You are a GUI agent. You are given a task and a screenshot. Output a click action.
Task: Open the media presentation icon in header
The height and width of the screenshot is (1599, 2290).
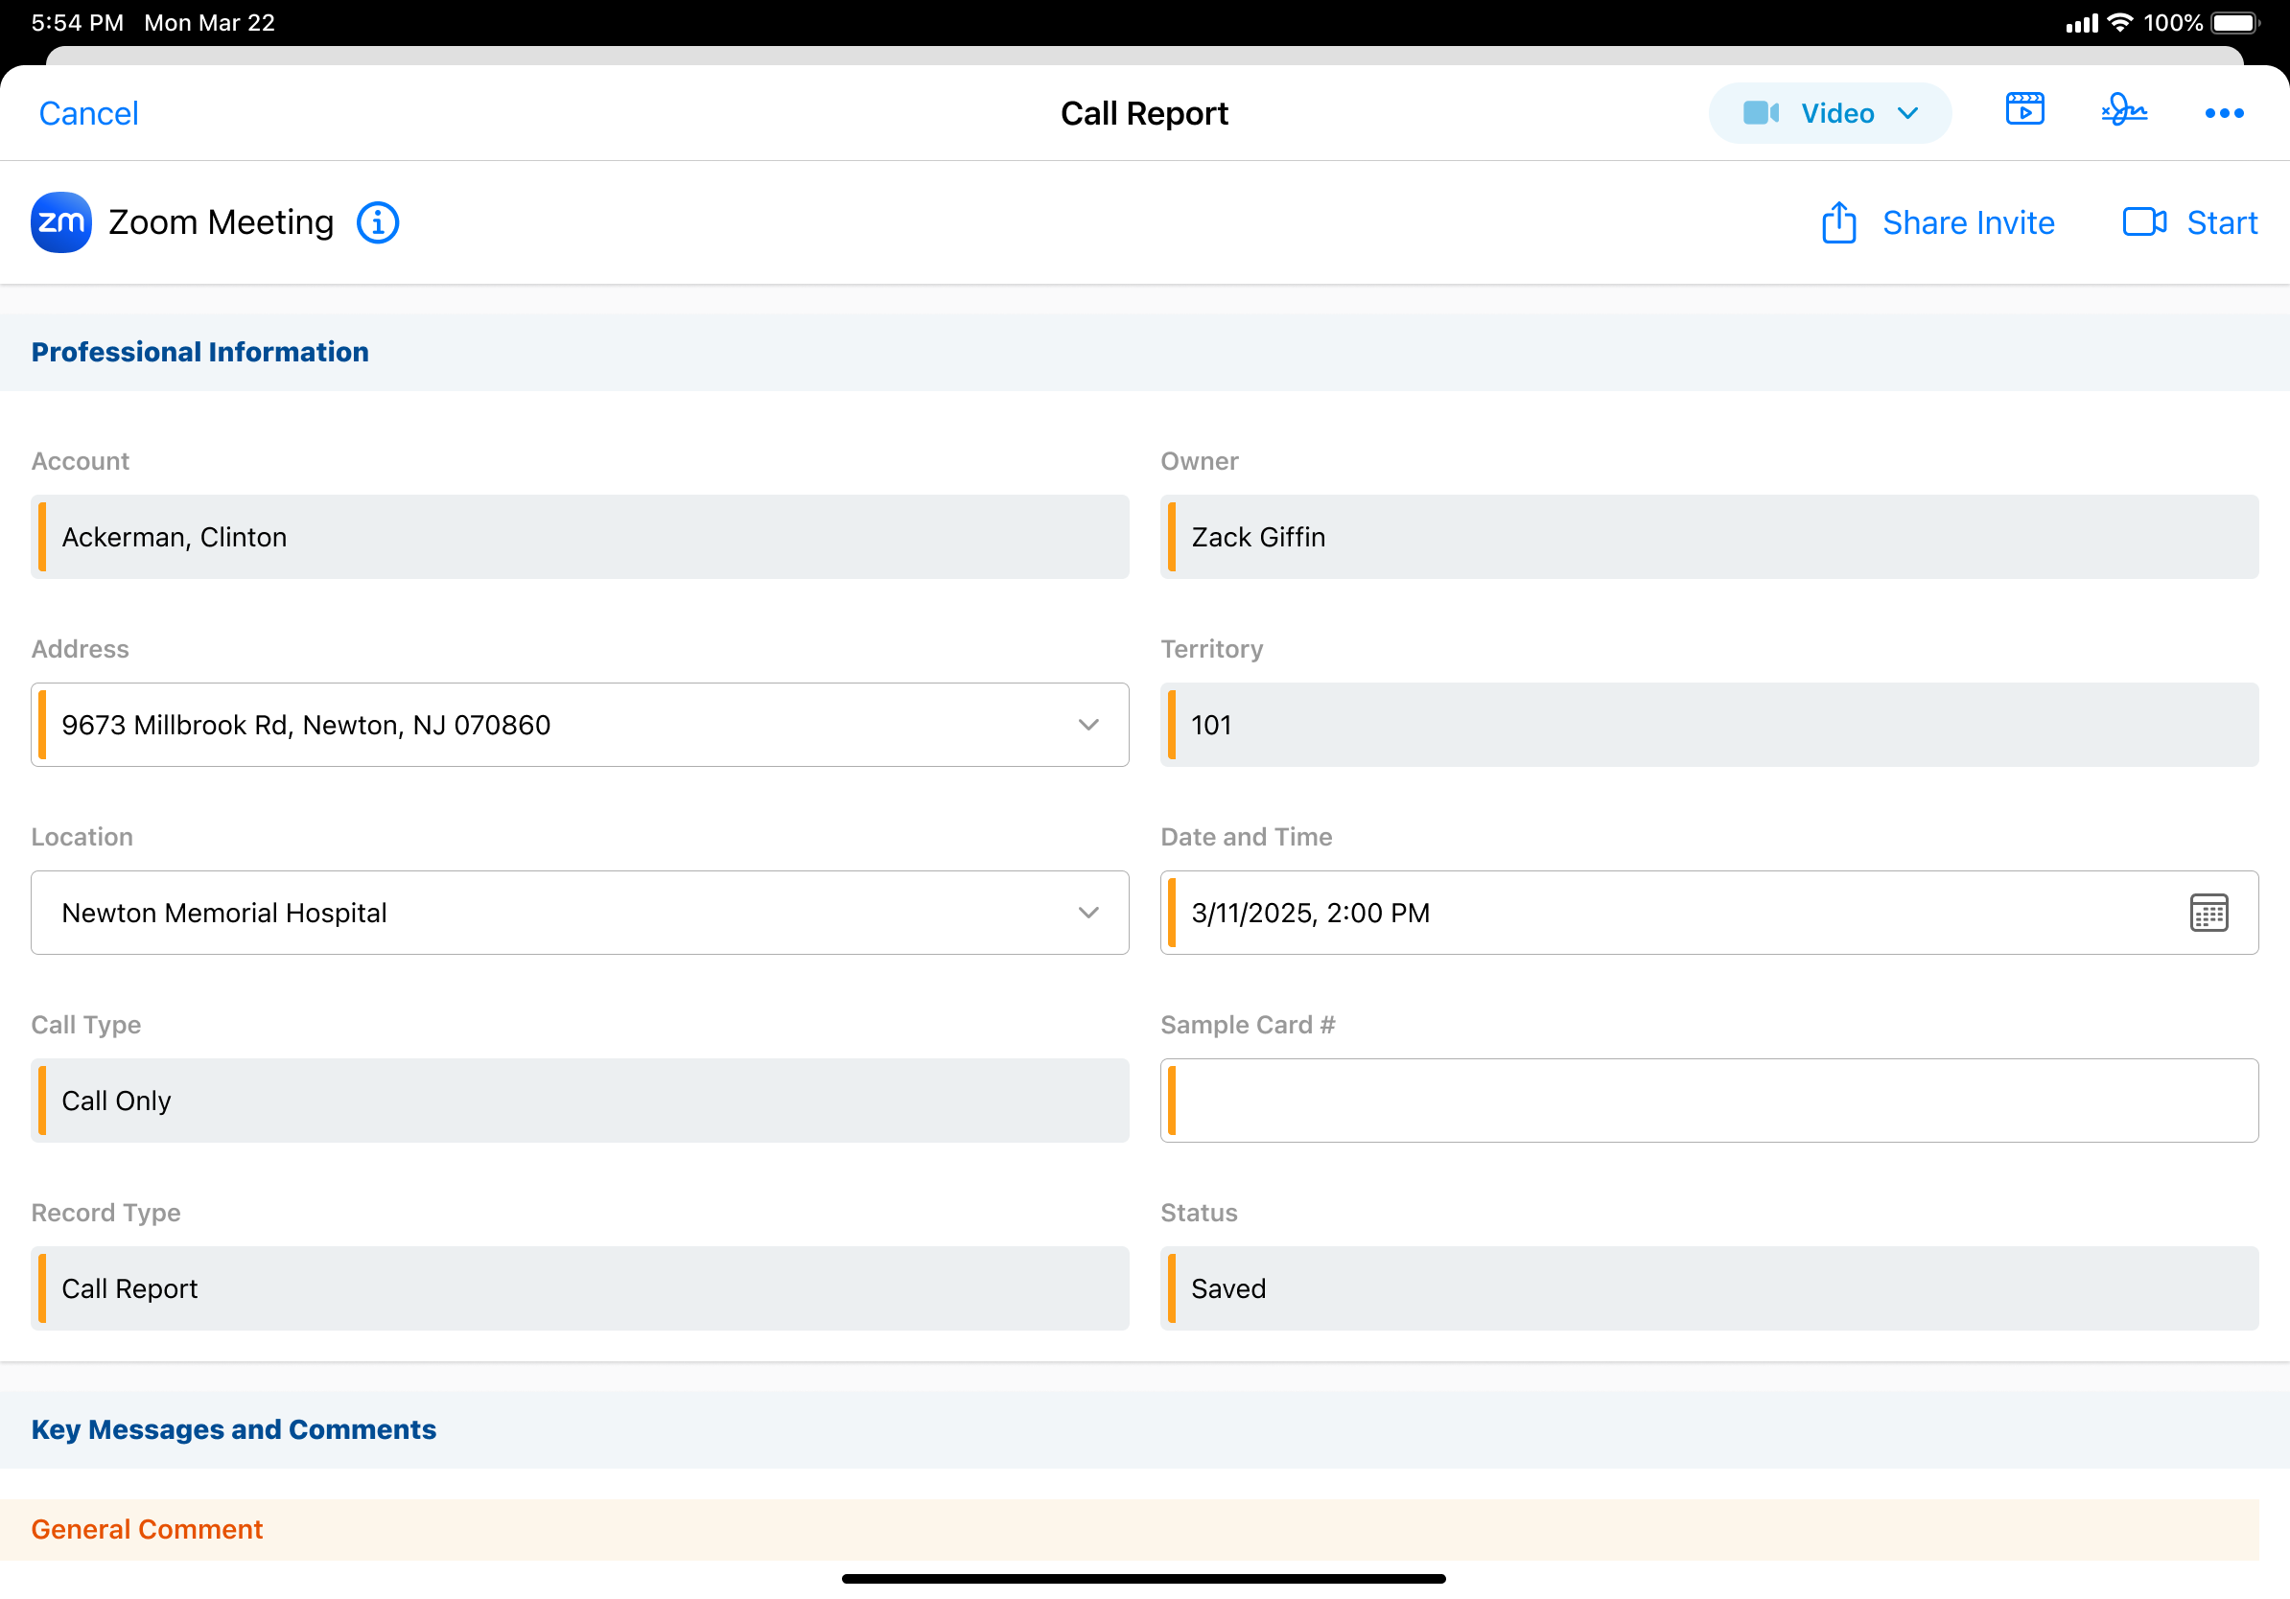[x=2023, y=109]
